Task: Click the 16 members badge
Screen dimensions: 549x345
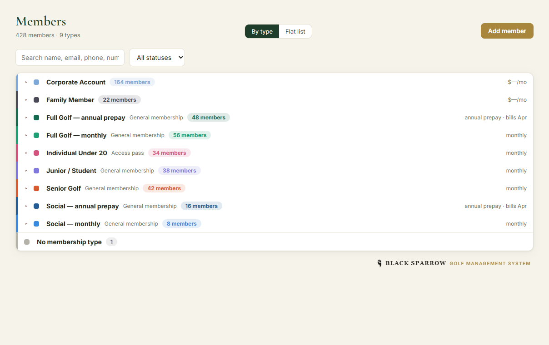Action: point(201,206)
